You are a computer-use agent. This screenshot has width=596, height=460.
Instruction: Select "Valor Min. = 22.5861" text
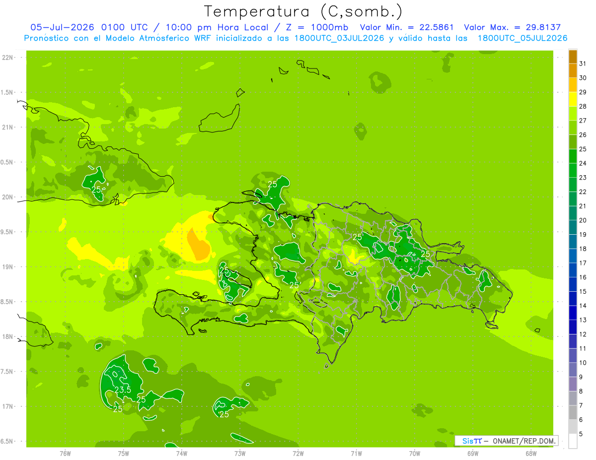[x=407, y=27]
